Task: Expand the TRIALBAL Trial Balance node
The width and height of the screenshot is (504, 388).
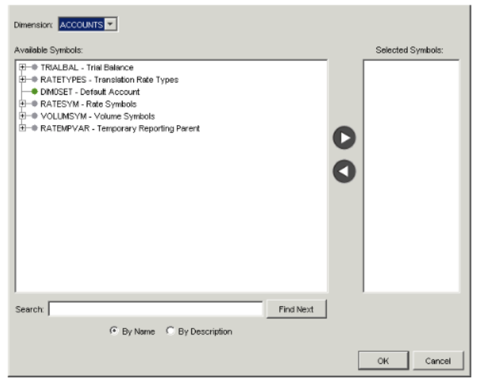Action: (23, 68)
